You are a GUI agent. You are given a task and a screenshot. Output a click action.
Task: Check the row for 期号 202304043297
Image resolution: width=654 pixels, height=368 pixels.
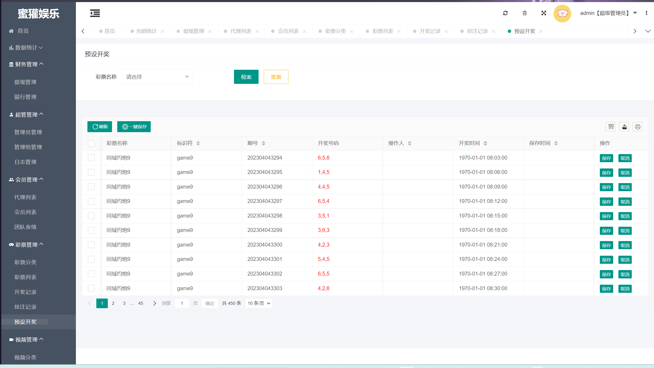pos(91,201)
